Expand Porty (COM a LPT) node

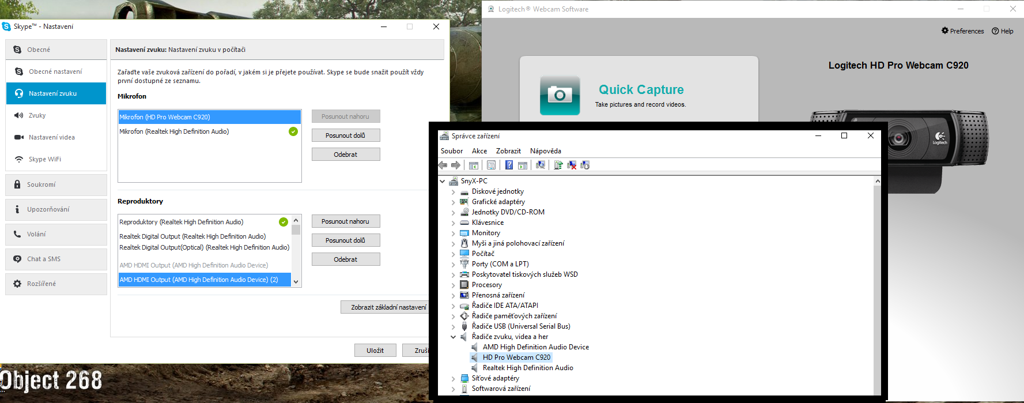(454, 264)
